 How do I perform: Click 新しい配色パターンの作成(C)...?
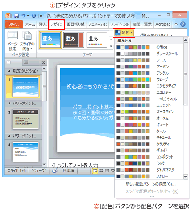tap(151, 184)
